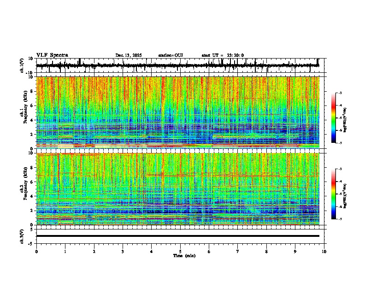The image size is (365, 282).
Task: Click time axis tick label "5"
Action: tap(180, 252)
